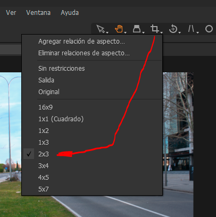Select 5x7 aspect ratio
This screenshot has height=217, width=216.
click(x=92, y=189)
